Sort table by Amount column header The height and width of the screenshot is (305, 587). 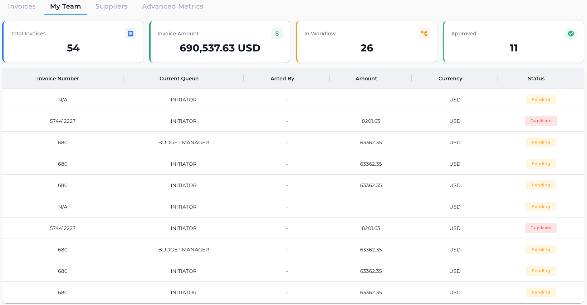point(366,79)
